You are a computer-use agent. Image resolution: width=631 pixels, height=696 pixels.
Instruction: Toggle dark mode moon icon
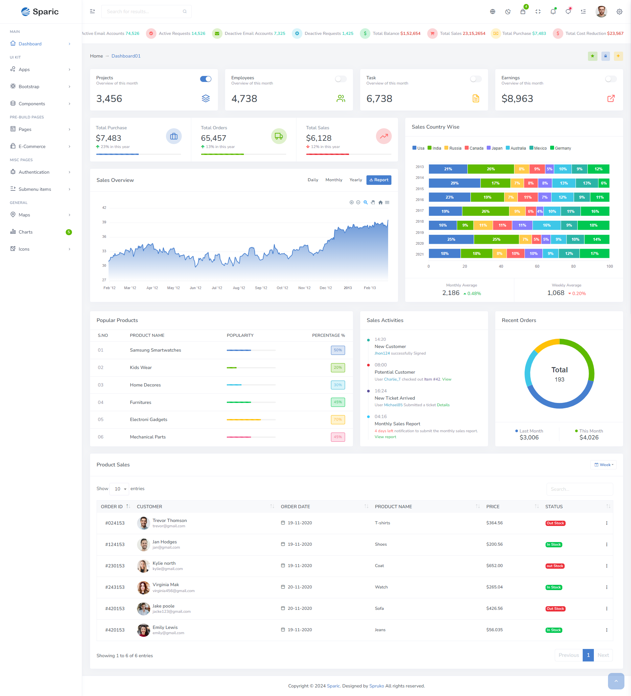[x=507, y=12]
